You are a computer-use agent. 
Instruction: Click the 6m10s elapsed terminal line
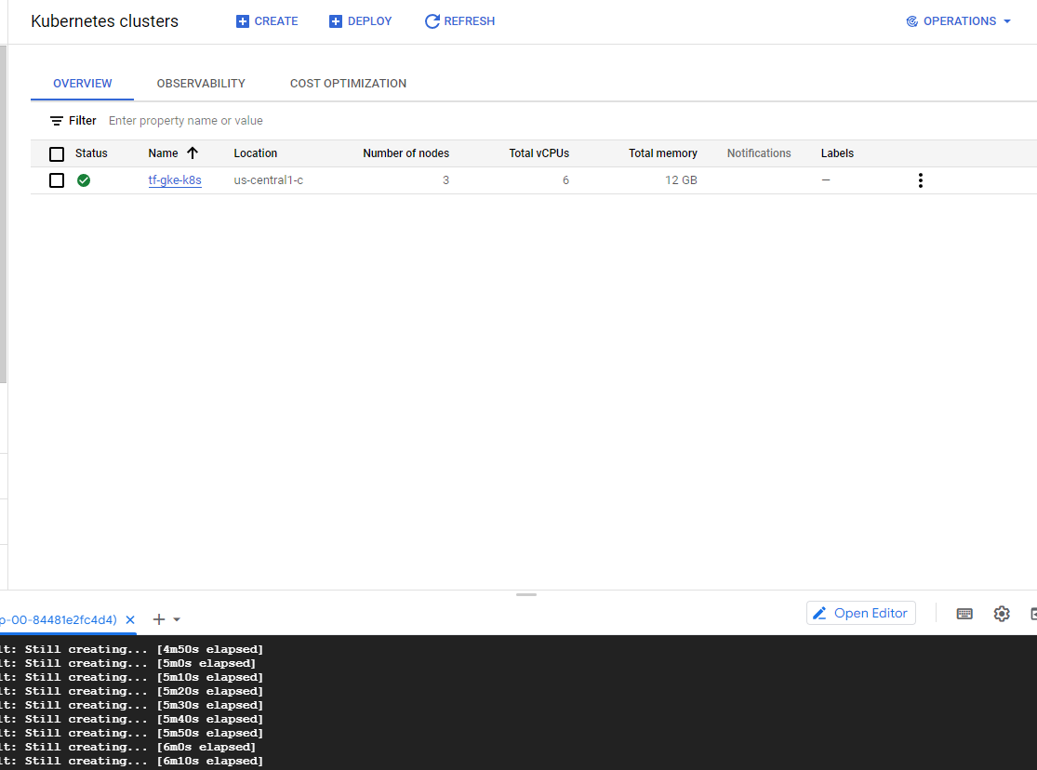click(x=132, y=761)
